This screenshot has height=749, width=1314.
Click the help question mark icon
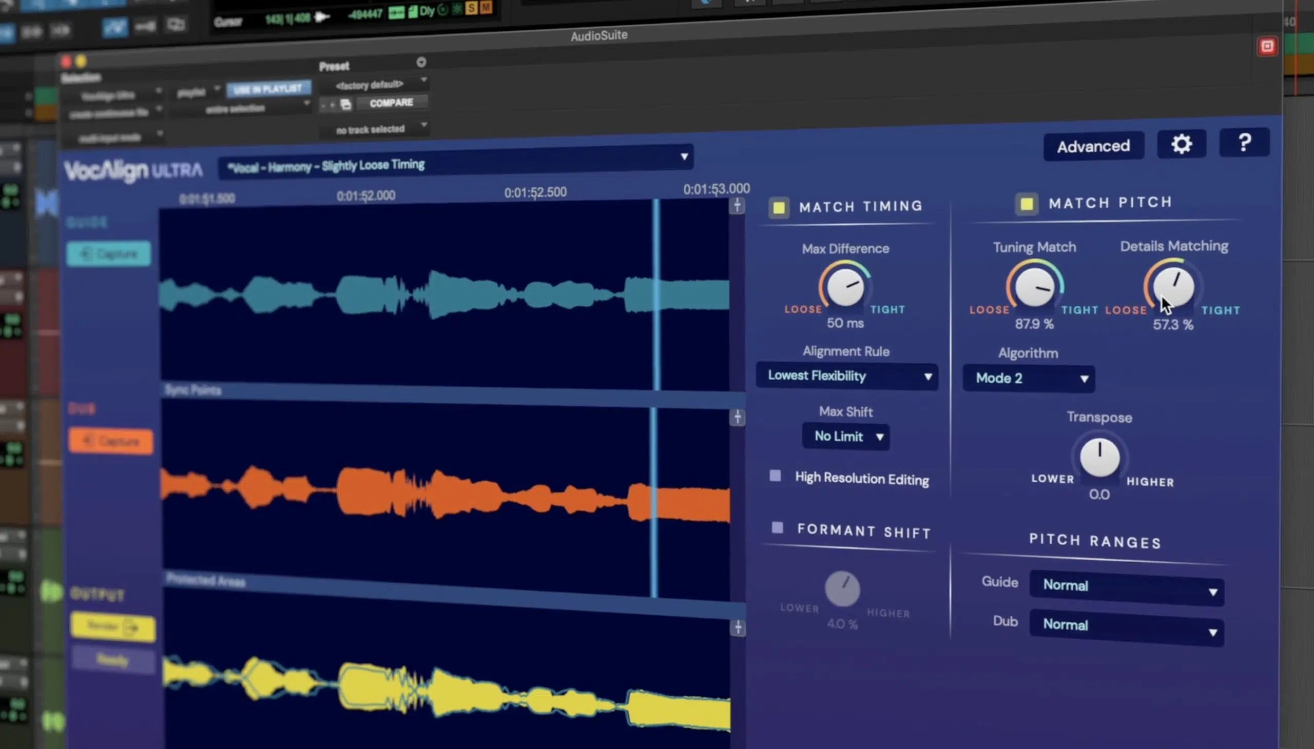(1245, 143)
